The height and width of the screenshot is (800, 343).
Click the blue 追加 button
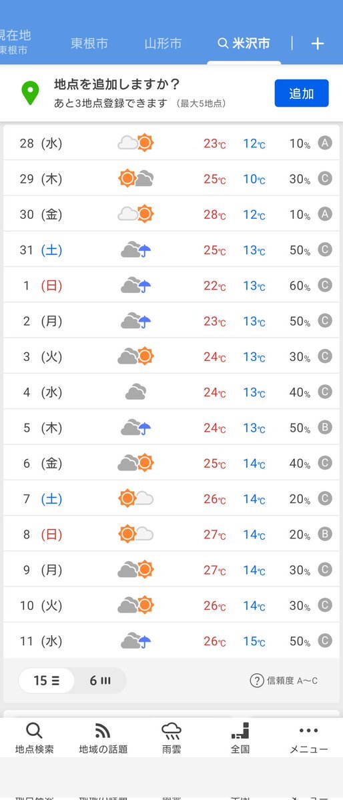(302, 93)
